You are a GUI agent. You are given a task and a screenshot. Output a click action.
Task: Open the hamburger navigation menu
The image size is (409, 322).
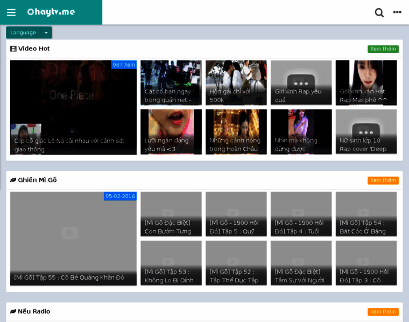pyautogui.click(x=11, y=12)
